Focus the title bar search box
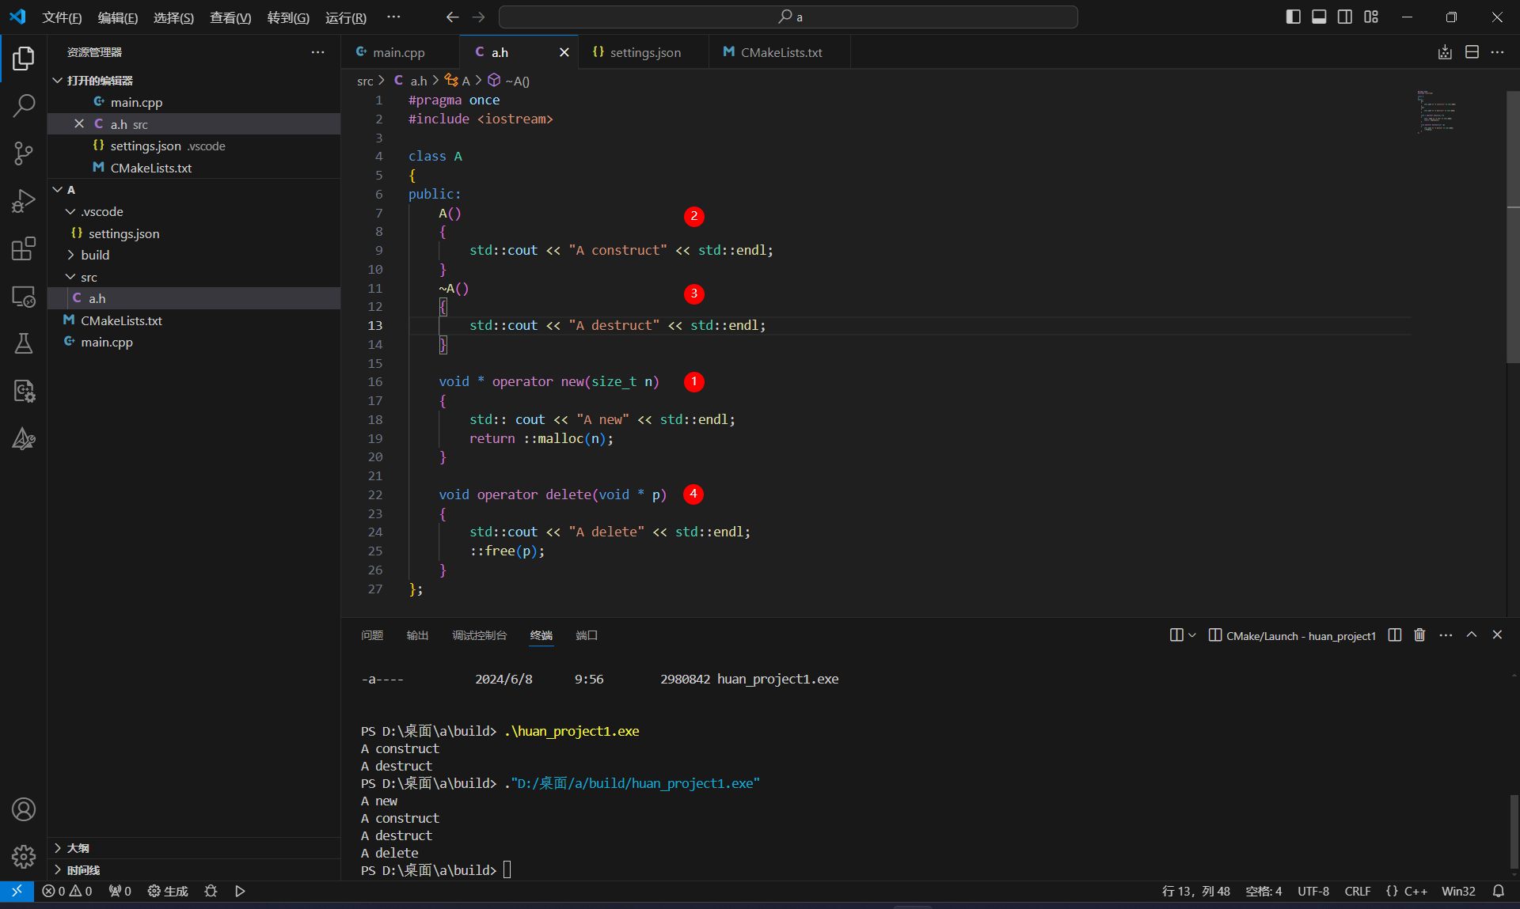The height and width of the screenshot is (909, 1520). (x=789, y=16)
